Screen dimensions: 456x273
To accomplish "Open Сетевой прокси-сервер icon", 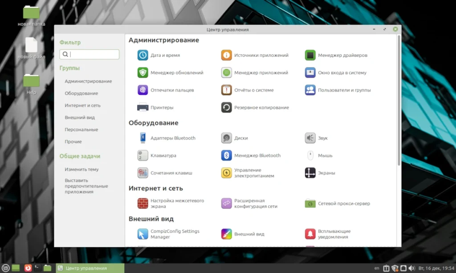I will 310,203.
